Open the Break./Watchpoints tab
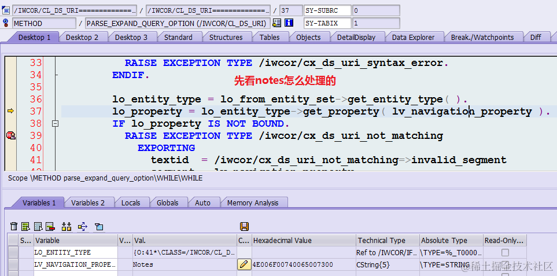Image resolution: width=557 pixels, height=276 pixels. click(482, 37)
